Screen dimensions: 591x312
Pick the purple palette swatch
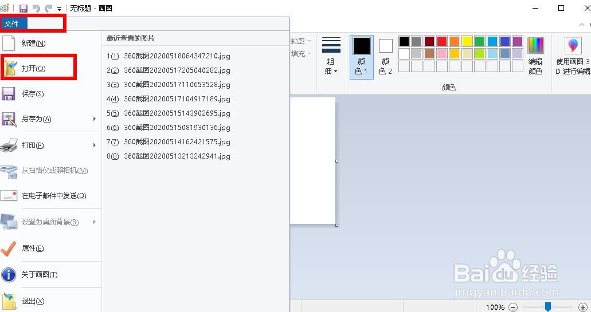click(x=518, y=41)
